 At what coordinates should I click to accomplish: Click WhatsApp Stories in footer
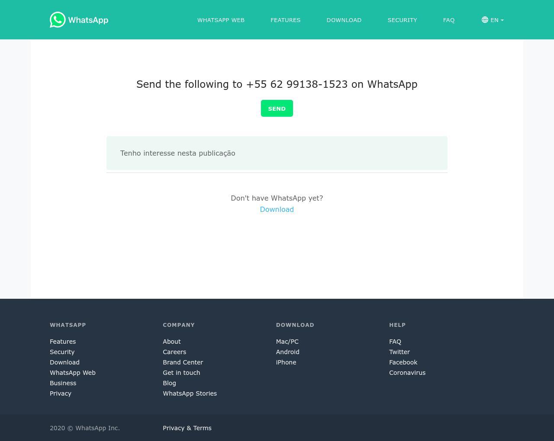coord(190,393)
